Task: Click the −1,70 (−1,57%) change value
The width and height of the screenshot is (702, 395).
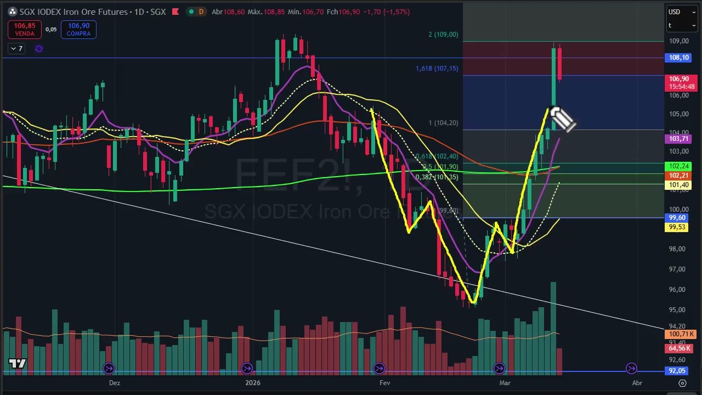Action: click(387, 12)
